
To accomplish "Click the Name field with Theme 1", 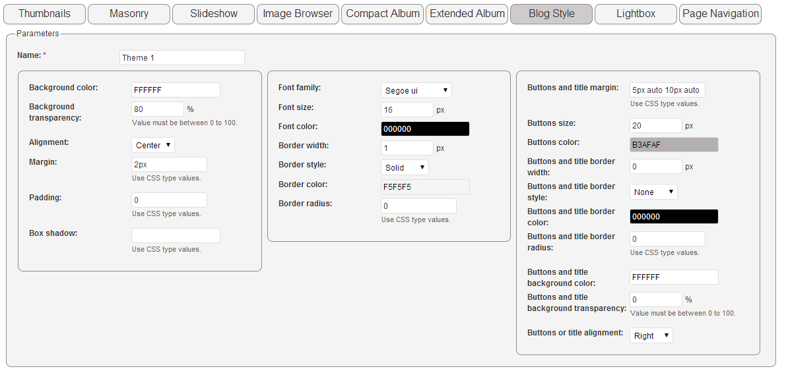I will click(182, 57).
